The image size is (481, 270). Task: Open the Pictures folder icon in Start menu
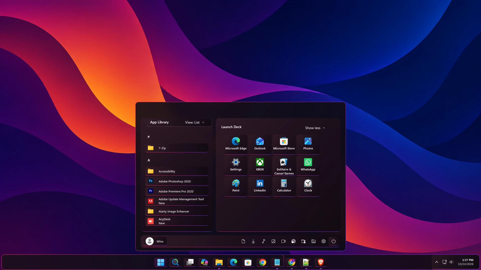[x=273, y=241]
